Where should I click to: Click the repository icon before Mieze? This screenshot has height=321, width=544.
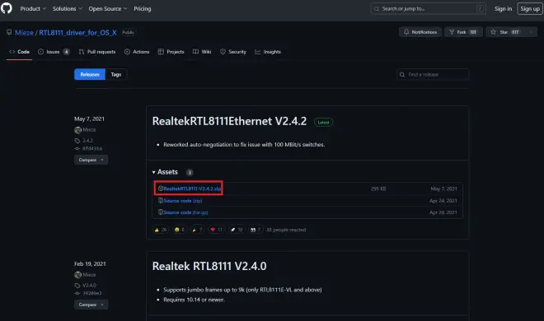[x=9, y=32]
